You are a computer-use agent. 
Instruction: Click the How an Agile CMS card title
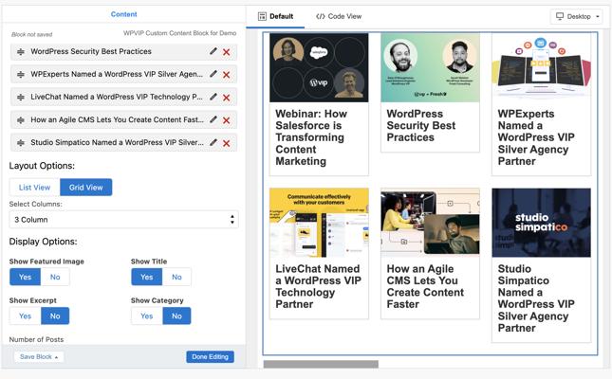click(x=425, y=286)
